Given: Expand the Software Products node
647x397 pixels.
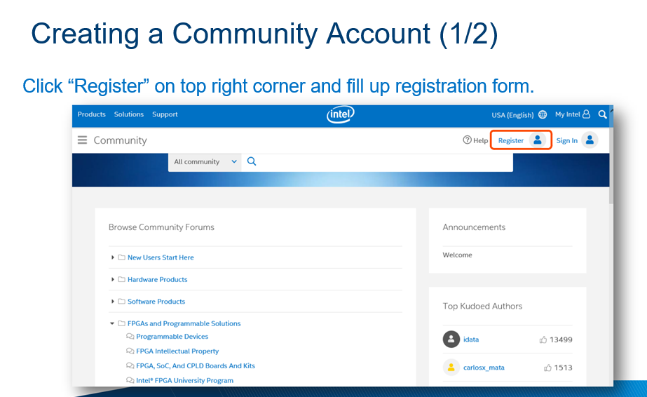Looking at the screenshot, I should tap(112, 302).
